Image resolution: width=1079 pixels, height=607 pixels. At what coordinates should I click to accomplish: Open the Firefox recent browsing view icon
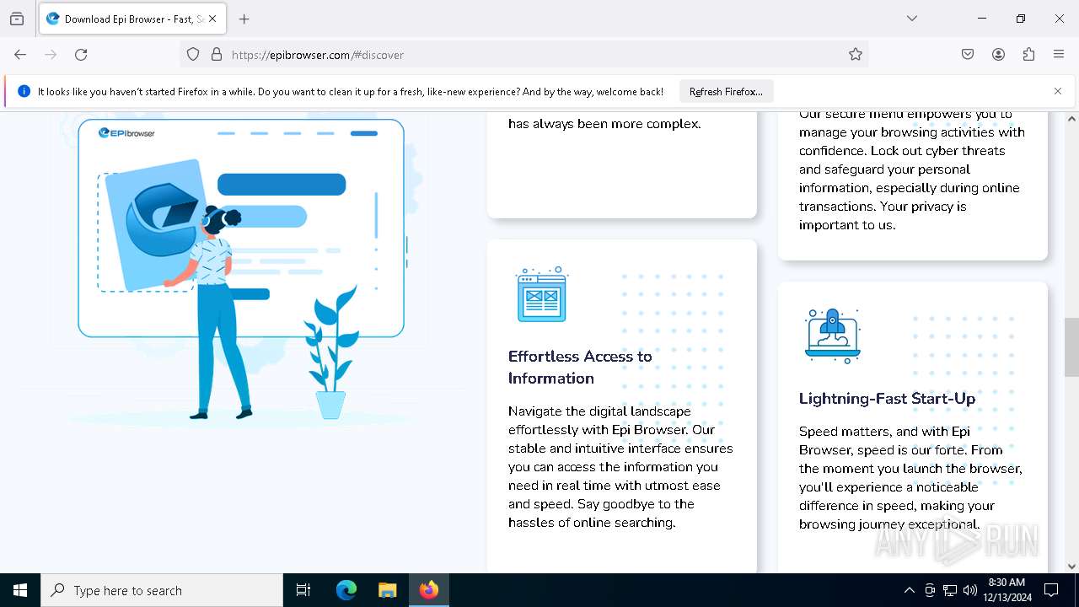(17, 19)
